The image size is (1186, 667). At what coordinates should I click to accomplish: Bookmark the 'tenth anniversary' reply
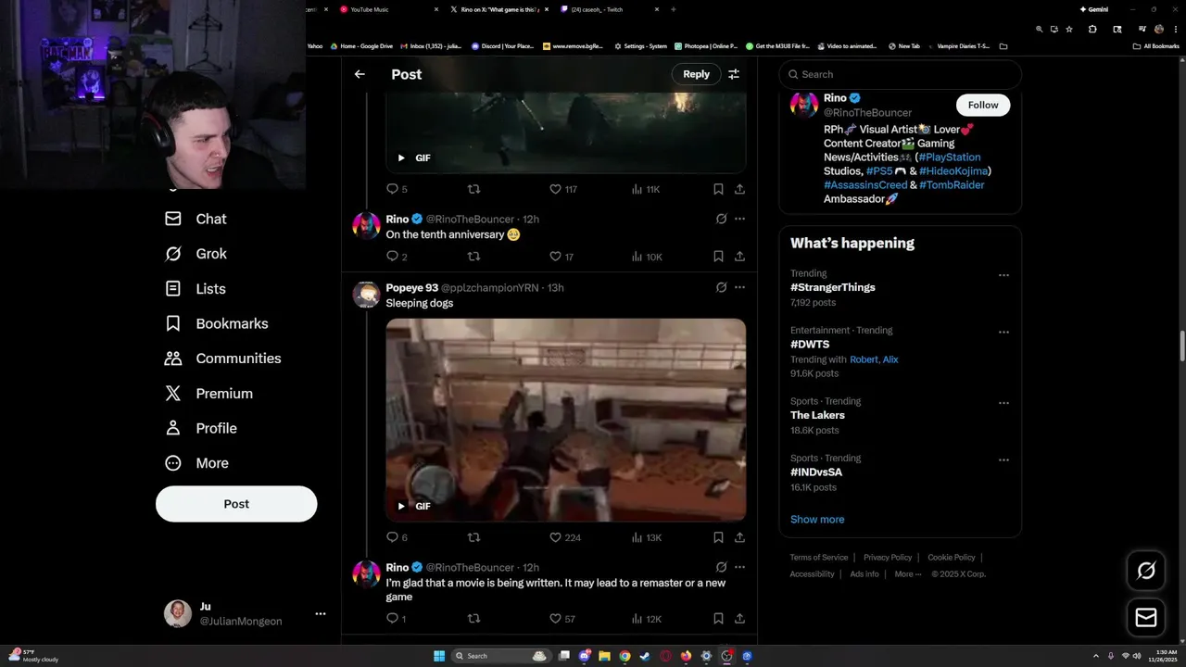718,257
